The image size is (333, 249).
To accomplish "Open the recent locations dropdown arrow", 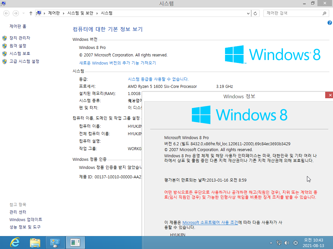I will (x=23, y=13).
